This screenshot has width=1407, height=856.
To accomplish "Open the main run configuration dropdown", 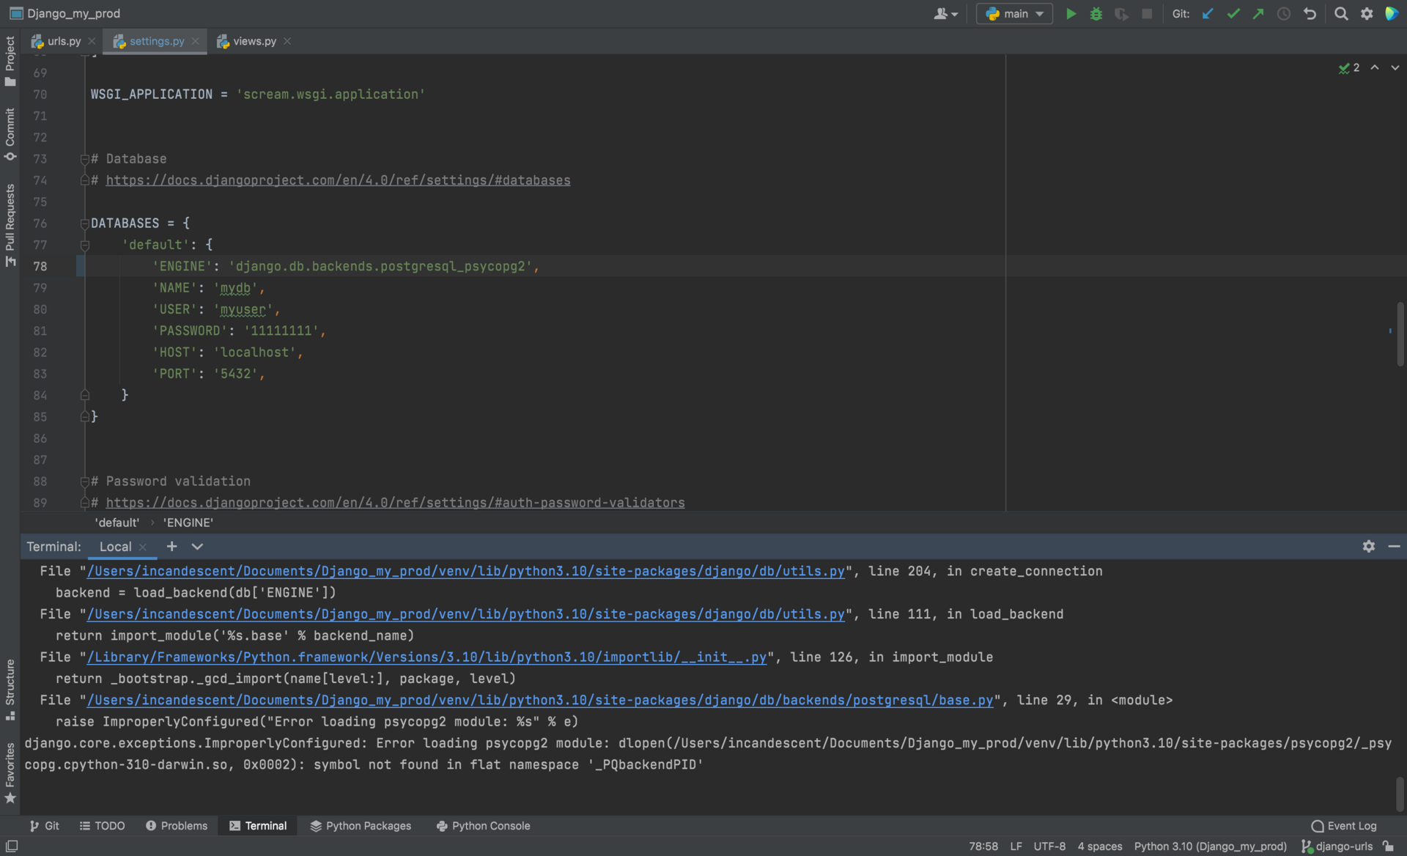I will [1014, 14].
